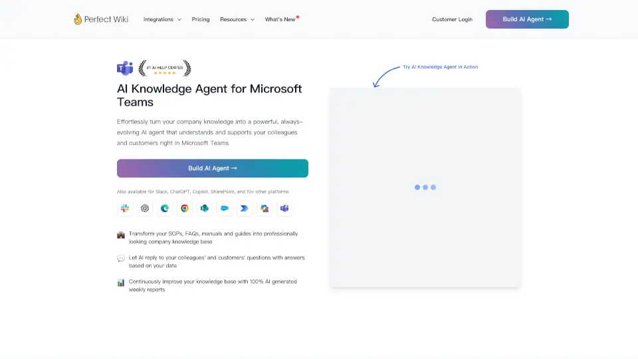Click the Slack icon in platforms row
Viewport: 638px width, 359px height.
(x=125, y=208)
